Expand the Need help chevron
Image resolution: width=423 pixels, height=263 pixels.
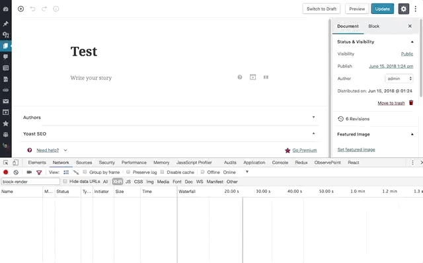click(65, 150)
